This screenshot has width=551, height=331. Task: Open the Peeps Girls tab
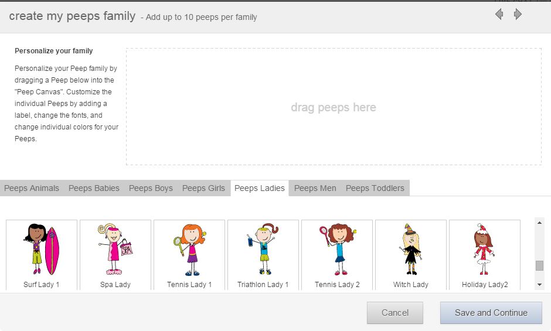tap(203, 188)
